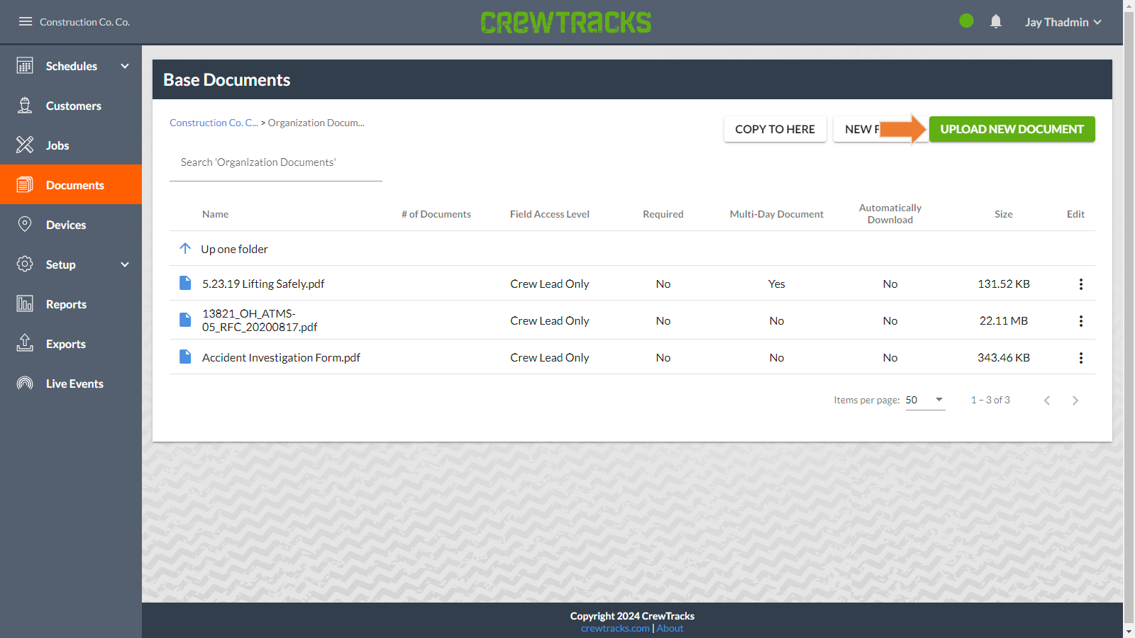Click the Construction Co. breadcrumb link
1135x638 pixels.
coord(214,123)
